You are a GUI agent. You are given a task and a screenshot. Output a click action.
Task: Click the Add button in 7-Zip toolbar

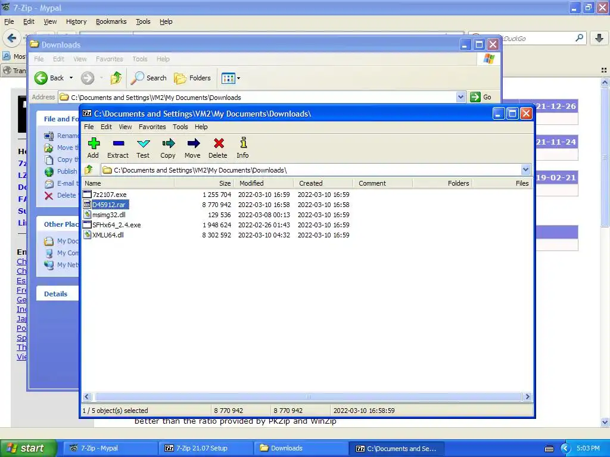pos(94,148)
